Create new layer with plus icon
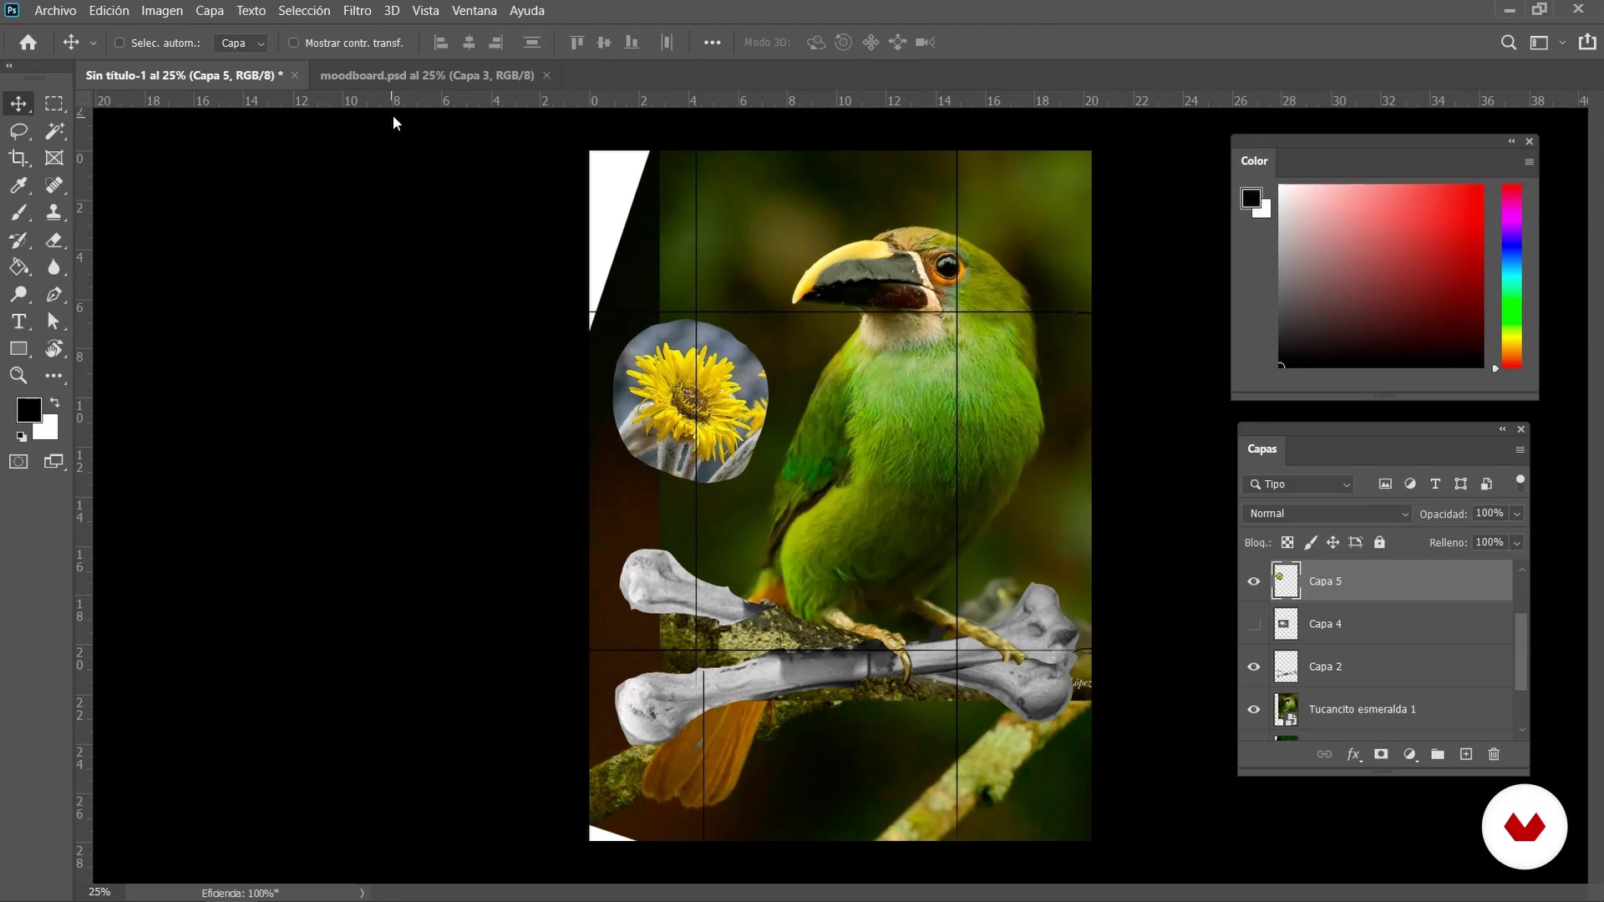 pos(1466,754)
